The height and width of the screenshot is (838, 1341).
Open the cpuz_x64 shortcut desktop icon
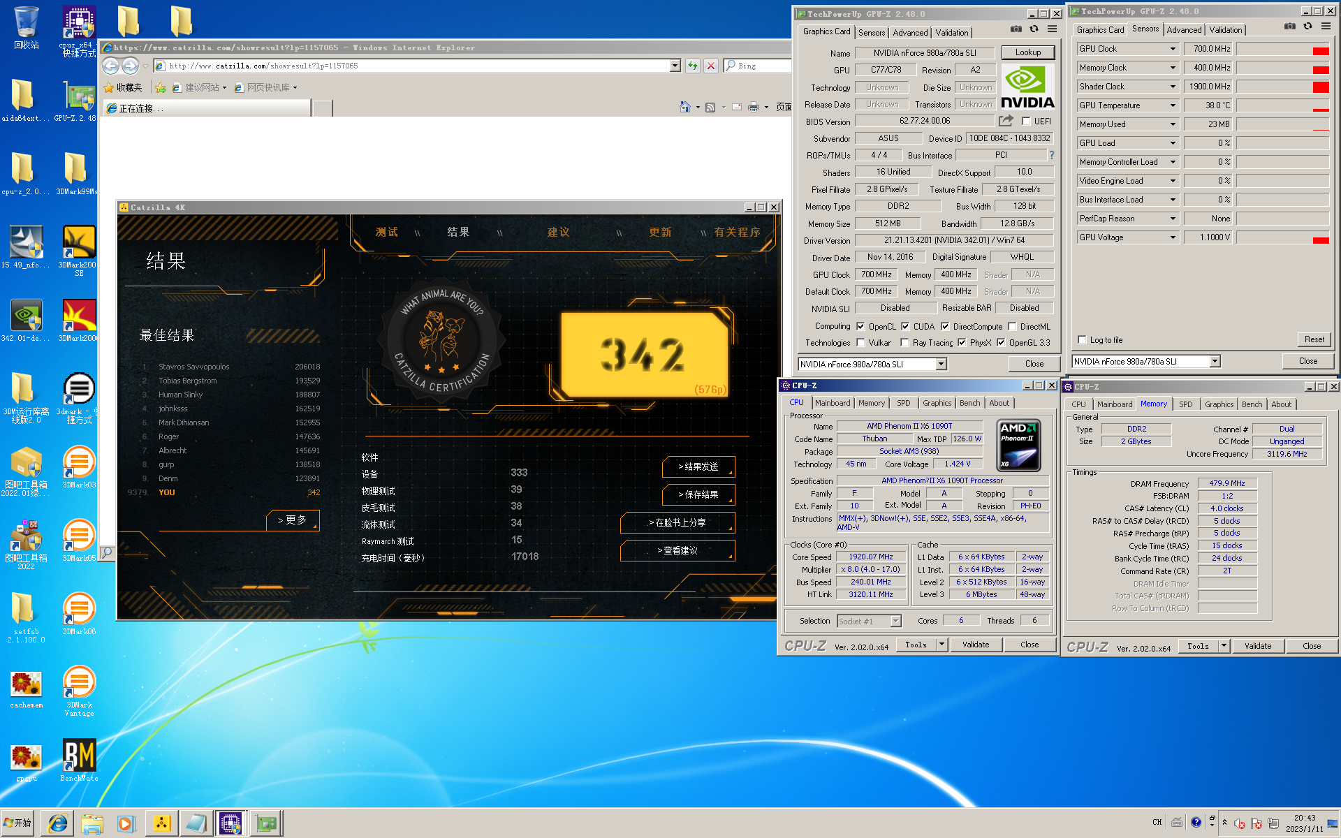coord(79,31)
